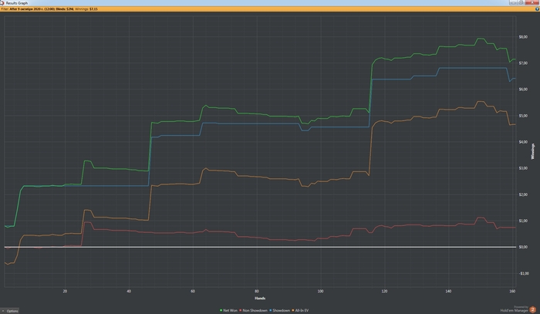
Task: Click the 'Results Graph' window title text
Action: click(x=16, y=3)
